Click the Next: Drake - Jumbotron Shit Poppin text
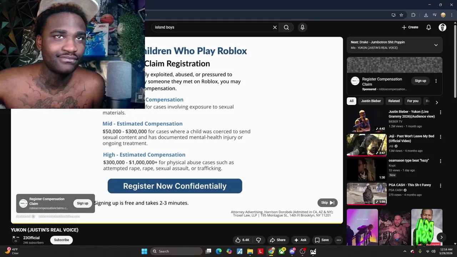Screen dimensions: 457x257 378,42
